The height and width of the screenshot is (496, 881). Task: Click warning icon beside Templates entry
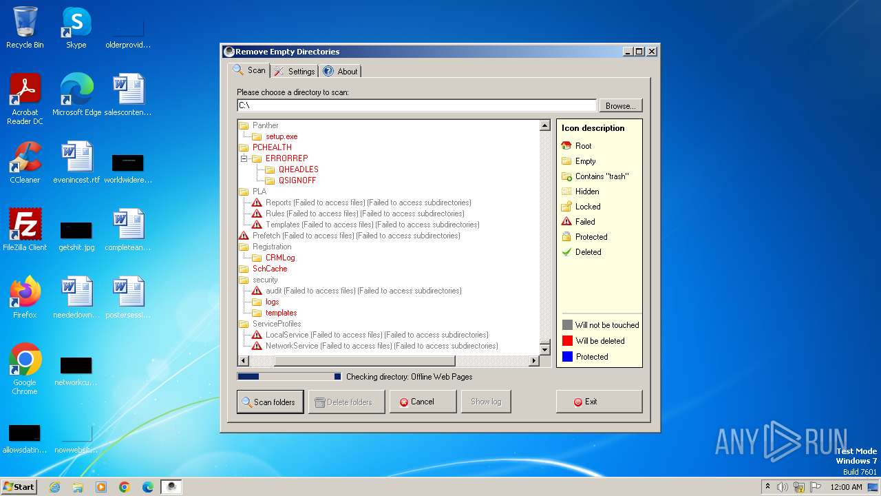click(257, 225)
